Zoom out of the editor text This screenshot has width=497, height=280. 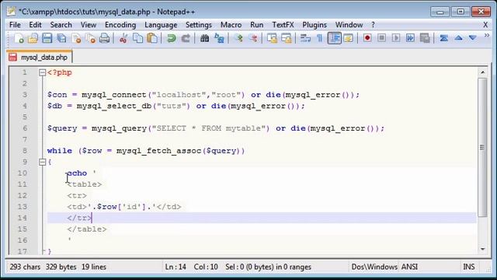pos(253,38)
